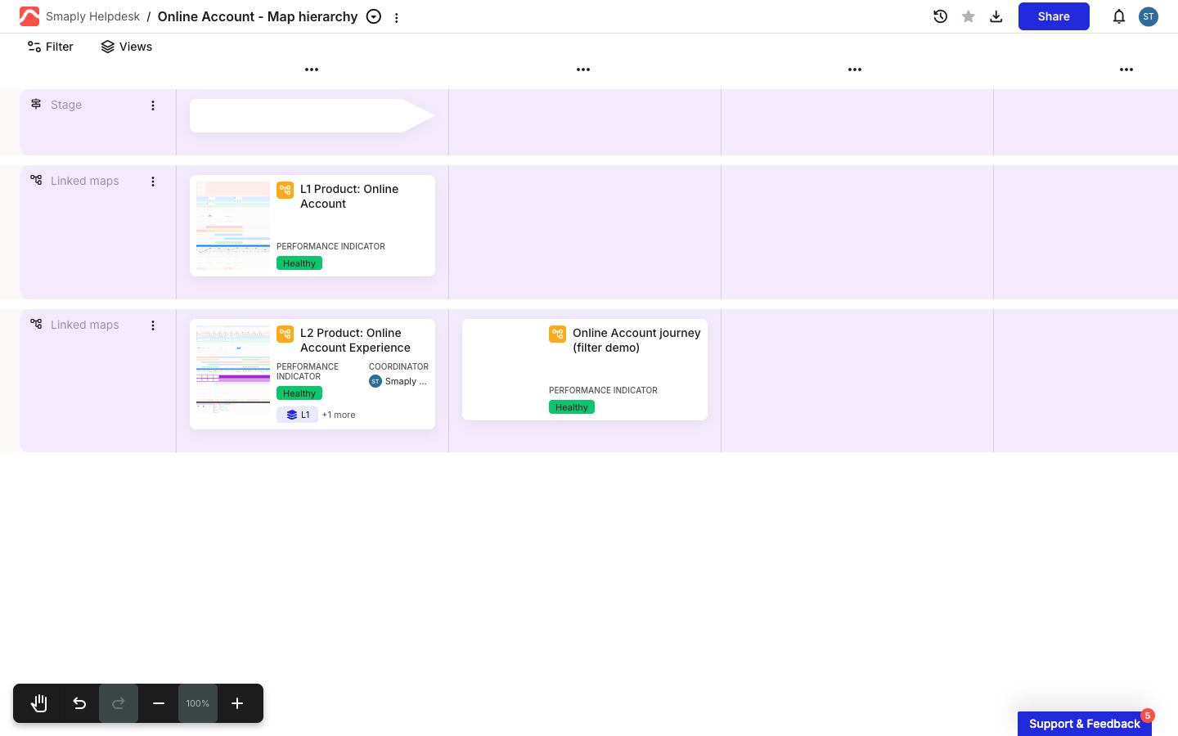Open fourth column three-dot options
Image resolution: width=1178 pixels, height=736 pixels.
point(1126,70)
